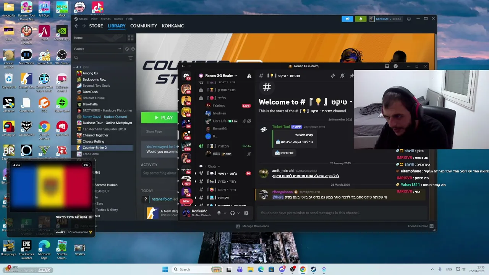Open the Steam menu in Steam window

point(83,19)
